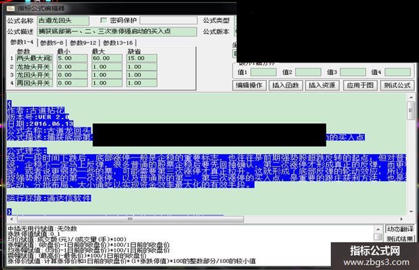This screenshot has height=270, width=419.
Task: Click the horizontal scrollbar thumb
Action: tap(130, 219)
